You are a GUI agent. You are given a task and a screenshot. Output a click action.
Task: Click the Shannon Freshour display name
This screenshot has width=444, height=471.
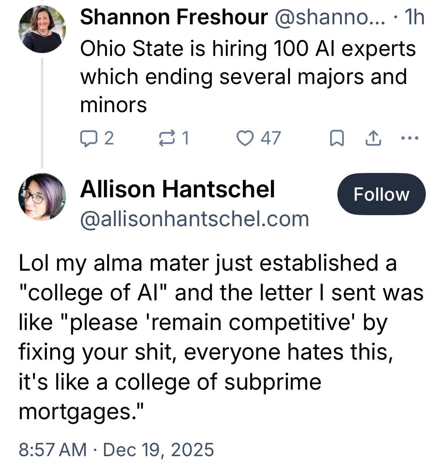[x=174, y=17]
